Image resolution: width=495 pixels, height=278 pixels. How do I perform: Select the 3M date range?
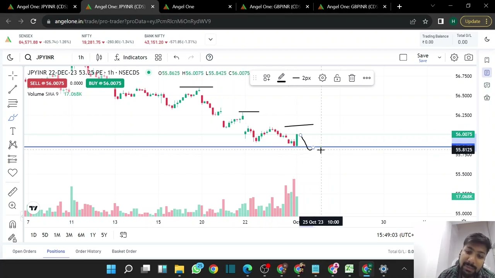pyautogui.click(x=69, y=235)
